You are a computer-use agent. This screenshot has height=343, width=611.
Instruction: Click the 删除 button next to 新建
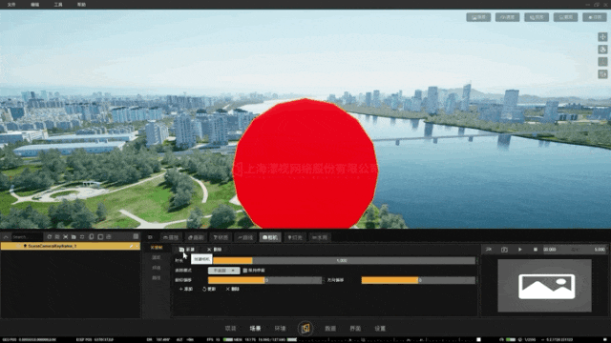click(x=214, y=250)
